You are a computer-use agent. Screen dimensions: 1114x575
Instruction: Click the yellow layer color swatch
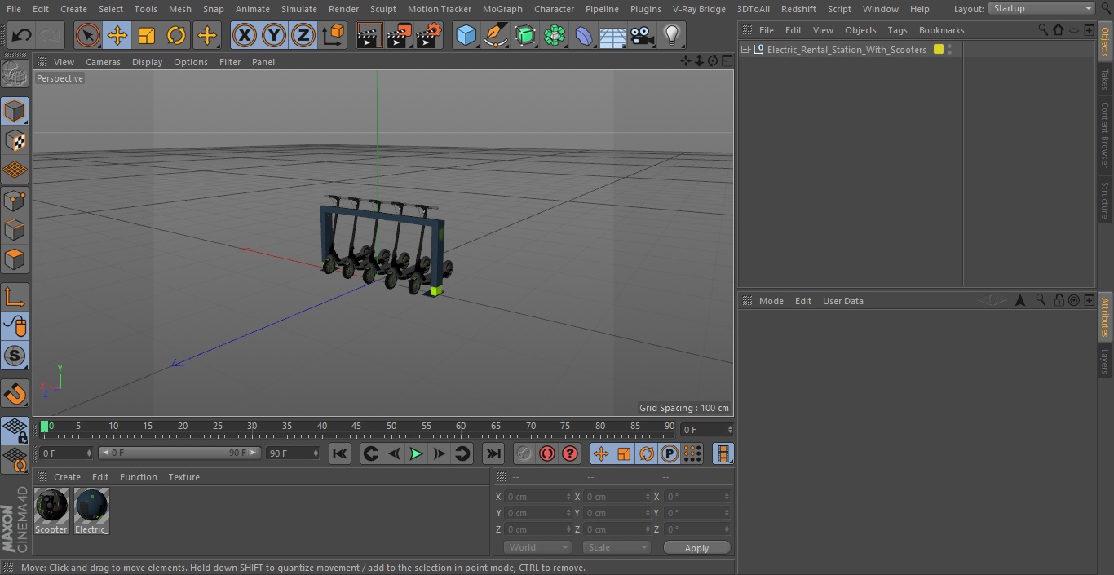click(x=939, y=50)
